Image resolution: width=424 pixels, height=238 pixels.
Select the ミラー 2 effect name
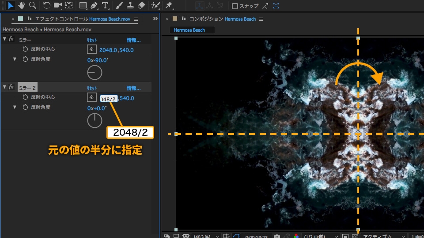pos(27,88)
